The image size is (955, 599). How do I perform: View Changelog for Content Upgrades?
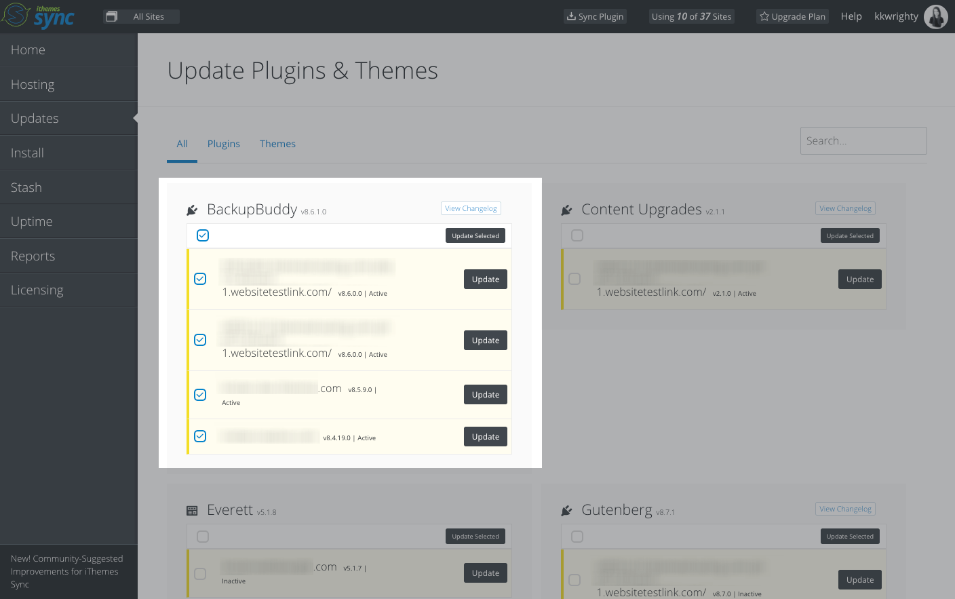[x=845, y=208]
